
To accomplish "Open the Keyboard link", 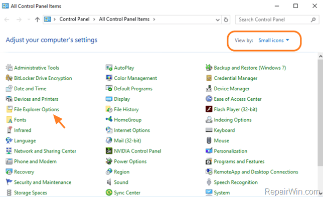I will click(224, 130).
